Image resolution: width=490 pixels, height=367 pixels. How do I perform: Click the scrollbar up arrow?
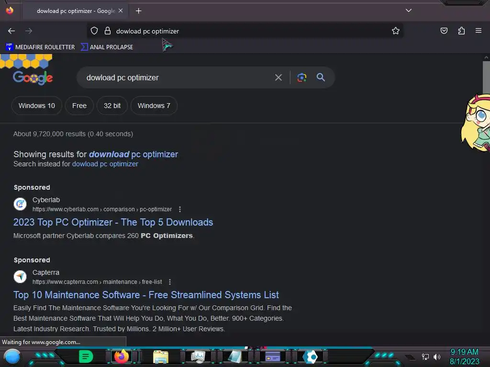pyautogui.click(x=486, y=57)
